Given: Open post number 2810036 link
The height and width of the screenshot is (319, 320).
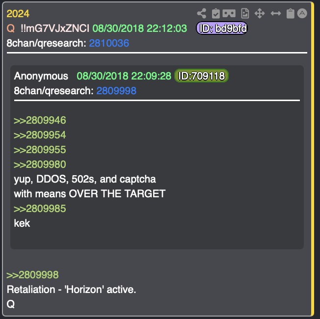Looking at the screenshot, I should tap(109, 43).
